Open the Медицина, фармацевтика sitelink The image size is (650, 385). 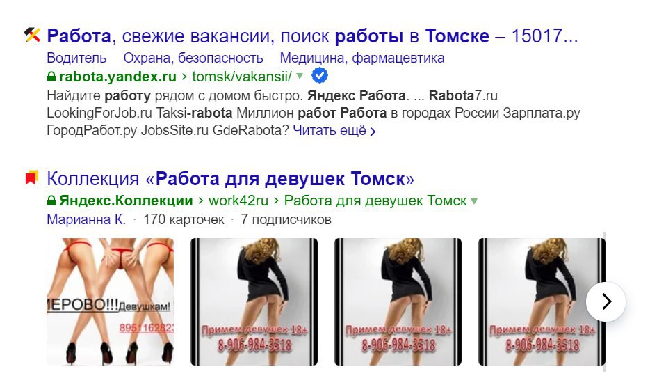pos(362,58)
